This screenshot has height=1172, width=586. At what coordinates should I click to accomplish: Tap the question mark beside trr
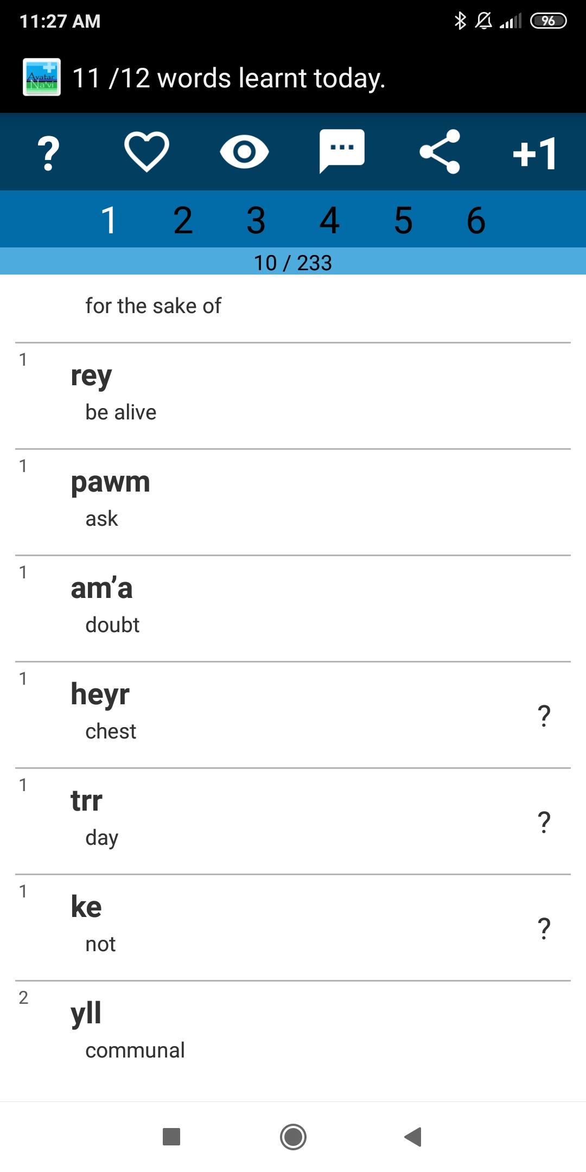pos(544,822)
